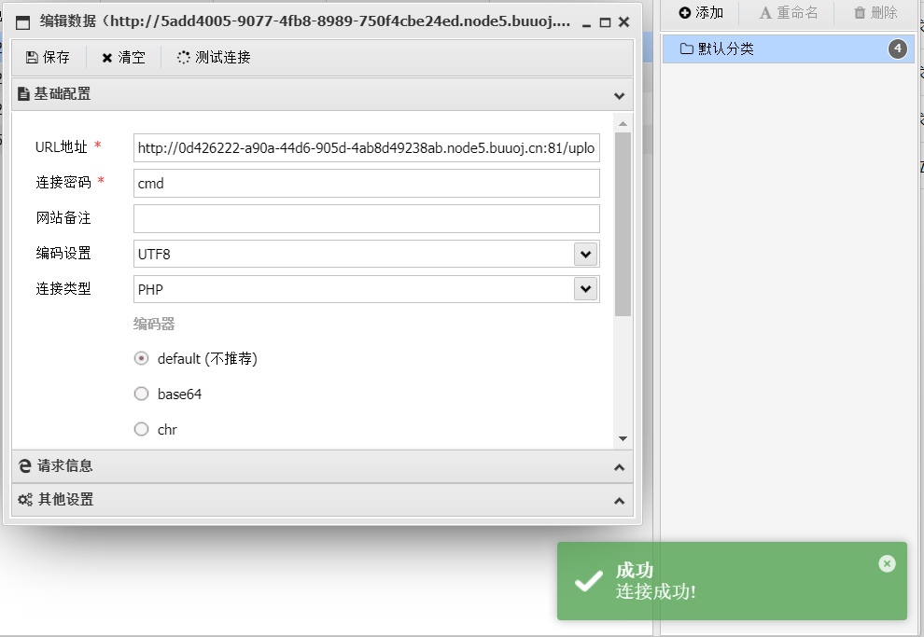Image resolution: width=924 pixels, height=637 pixels.
Task: Click the Test Connection (测试连接) spinner icon
Action: 184,58
